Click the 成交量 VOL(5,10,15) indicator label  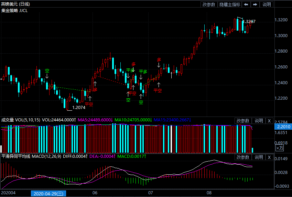coord(21,120)
